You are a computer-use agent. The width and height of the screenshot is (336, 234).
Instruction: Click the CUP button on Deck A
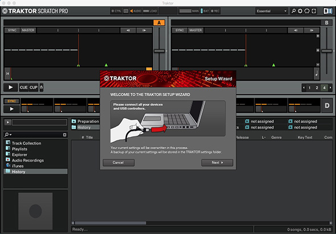34,88
